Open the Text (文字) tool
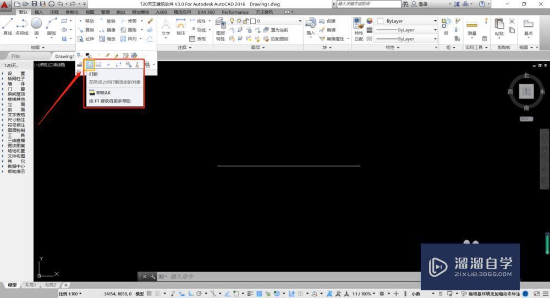The width and height of the screenshot is (550, 298). click(x=166, y=27)
